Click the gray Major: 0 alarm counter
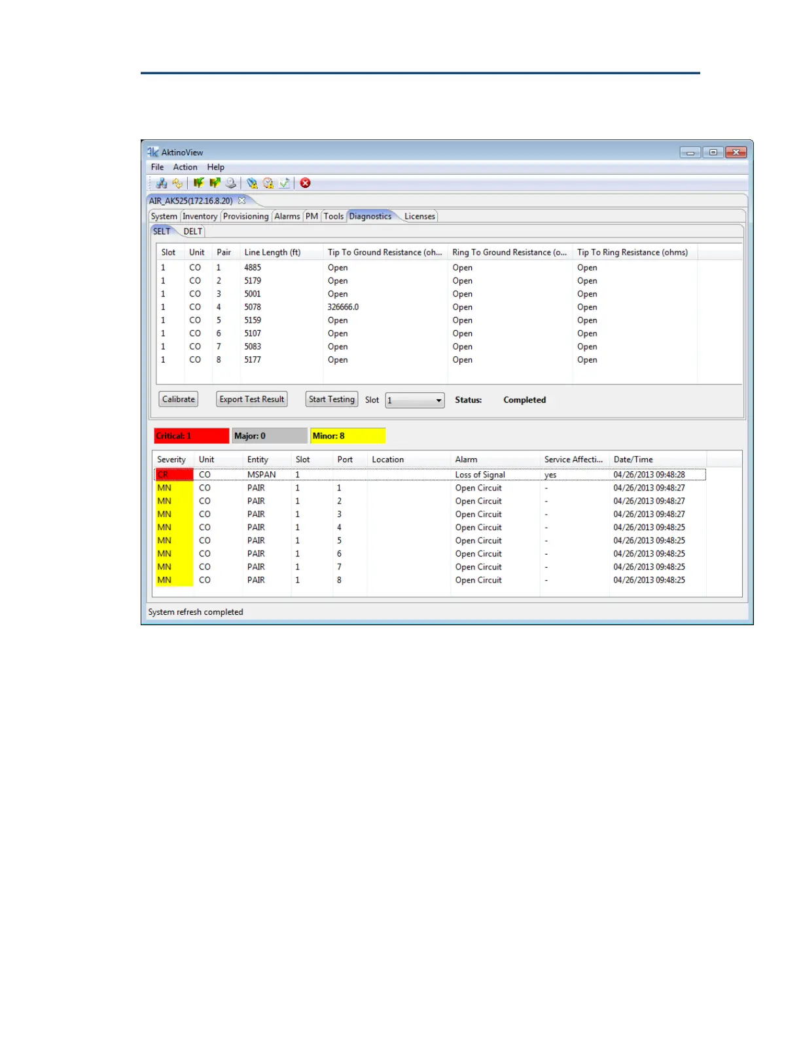This screenshot has height=1037, width=801. pyautogui.click(x=270, y=436)
